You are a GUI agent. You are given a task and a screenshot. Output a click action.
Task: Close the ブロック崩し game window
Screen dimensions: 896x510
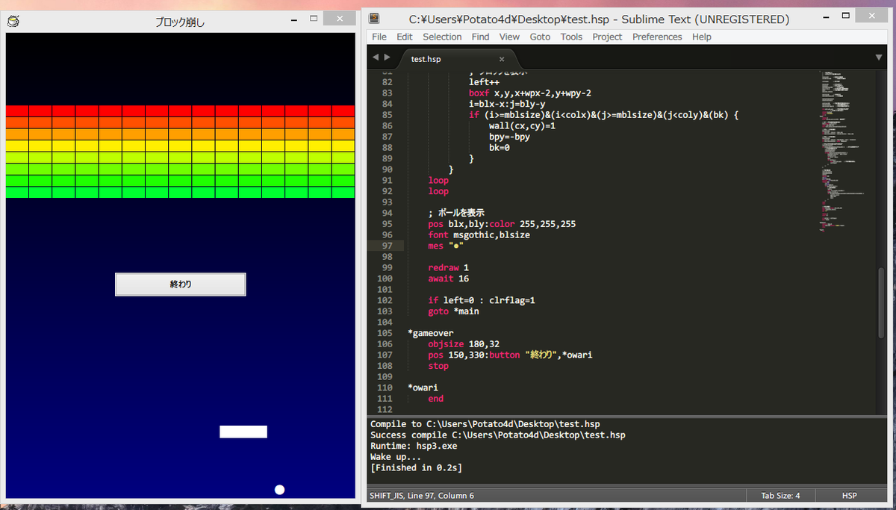[x=340, y=19]
